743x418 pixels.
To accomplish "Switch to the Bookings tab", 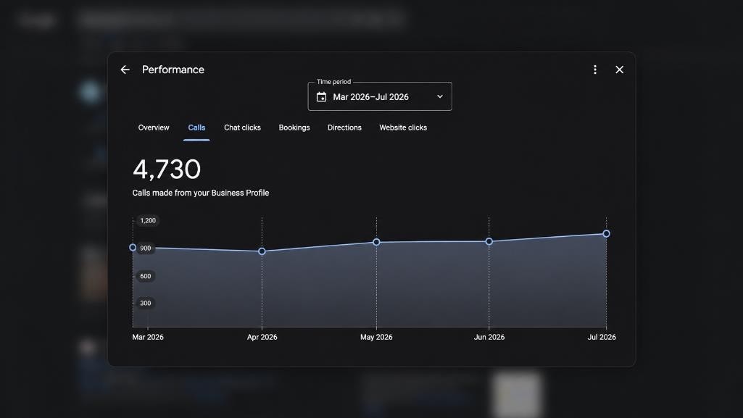I will point(294,128).
